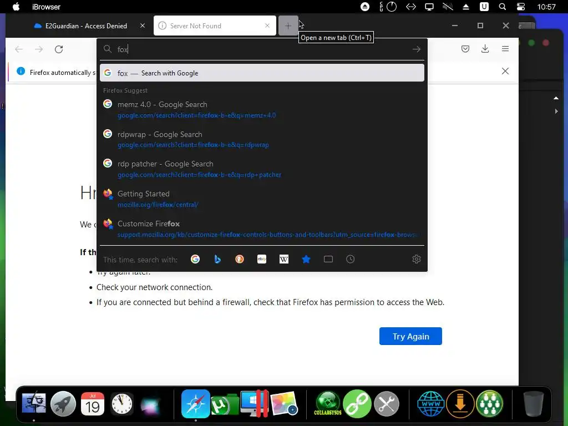
Task: Search this time with Wikipedia
Action: click(284, 259)
